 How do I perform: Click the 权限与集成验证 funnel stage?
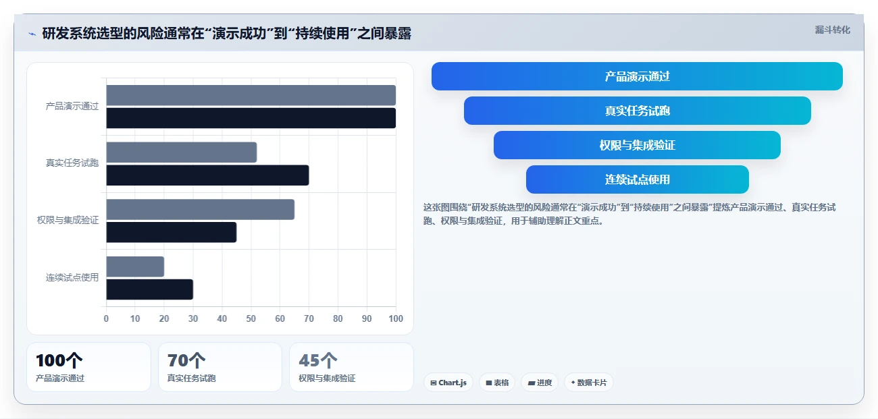[637, 145]
